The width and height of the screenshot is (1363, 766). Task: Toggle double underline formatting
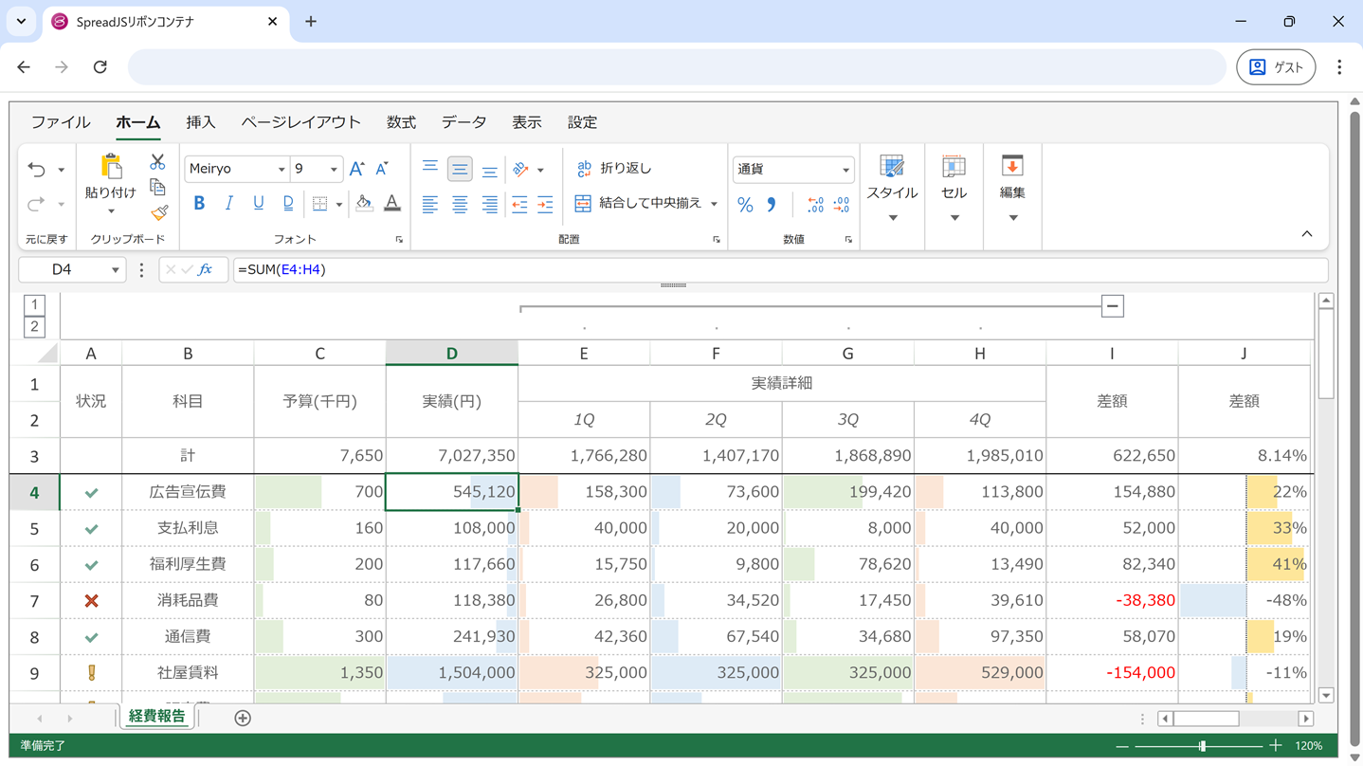click(288, 203)
